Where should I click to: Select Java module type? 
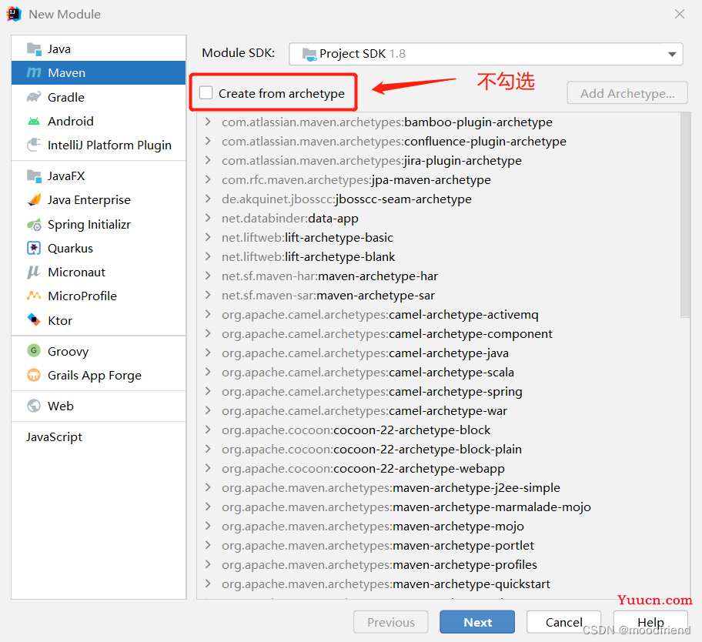99,48
